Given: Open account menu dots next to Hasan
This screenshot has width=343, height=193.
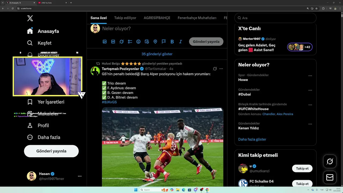Looking at the screenshot, I should [80, 176].
